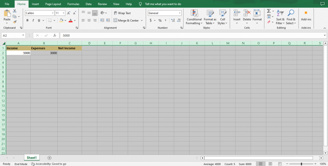Switch to the Formulas tab
This screenshot has height=166, width=328.
[x=73, y=4]
